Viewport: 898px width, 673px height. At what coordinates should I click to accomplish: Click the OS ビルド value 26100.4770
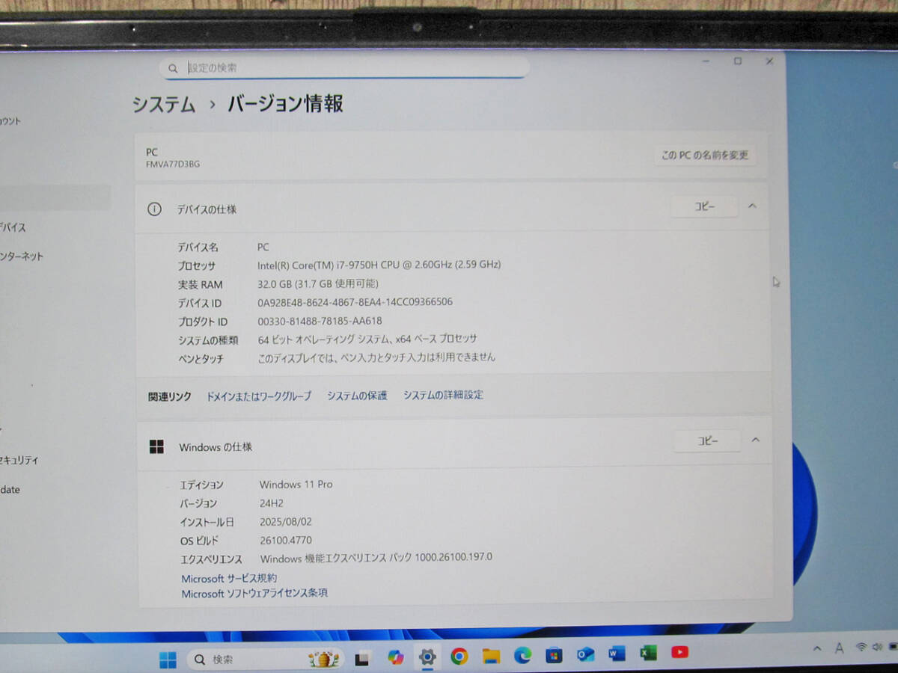click(286, 540)
